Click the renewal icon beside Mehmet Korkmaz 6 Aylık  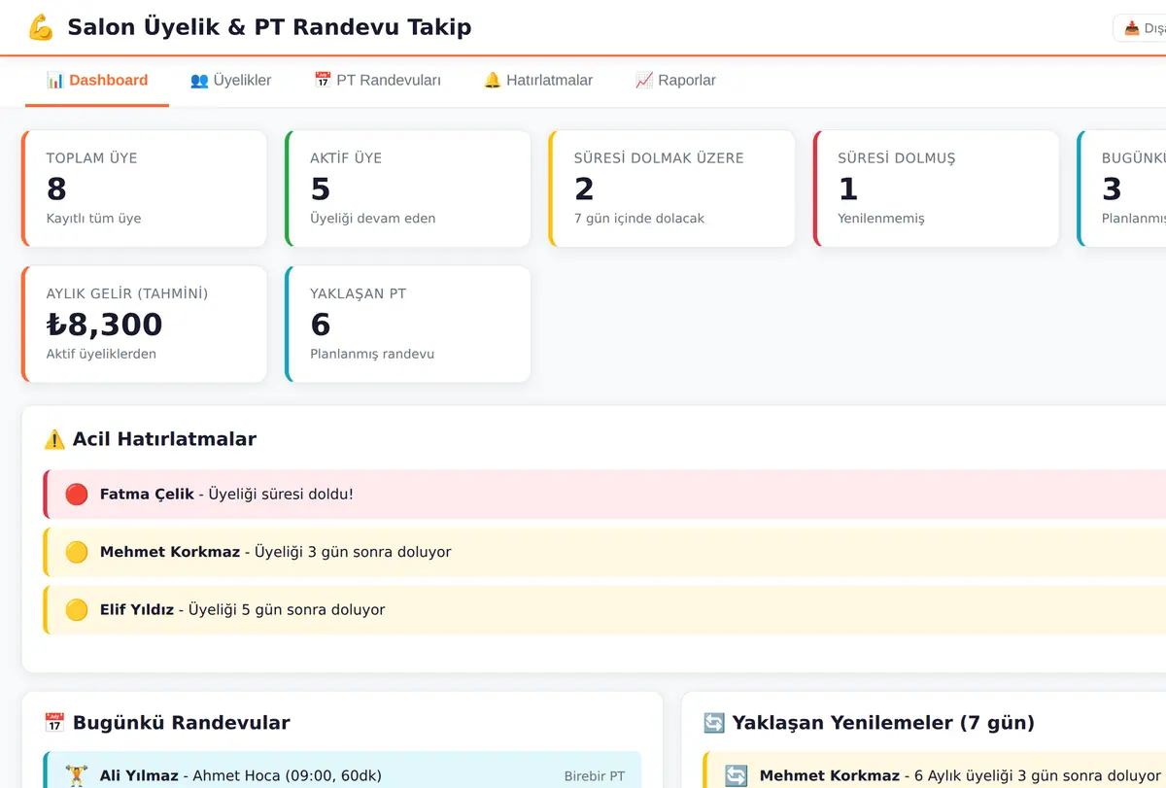(x=737, y=775)
